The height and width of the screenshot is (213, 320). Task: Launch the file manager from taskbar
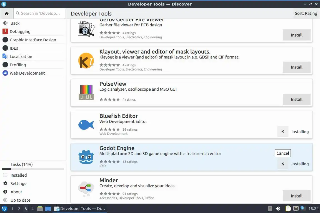40,209
